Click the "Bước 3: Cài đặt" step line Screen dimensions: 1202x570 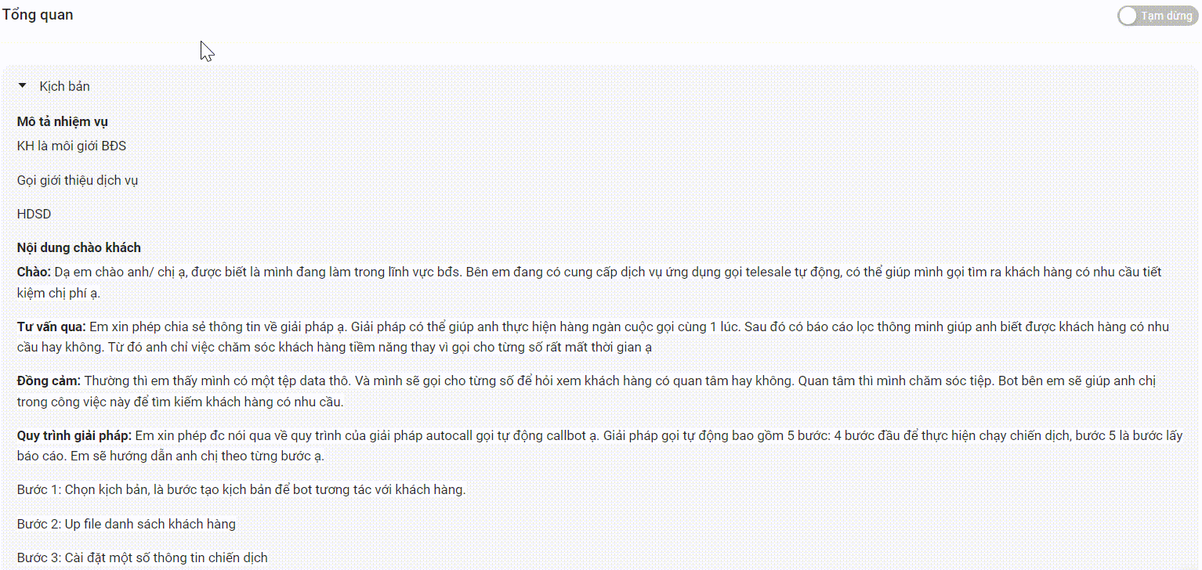143,557
